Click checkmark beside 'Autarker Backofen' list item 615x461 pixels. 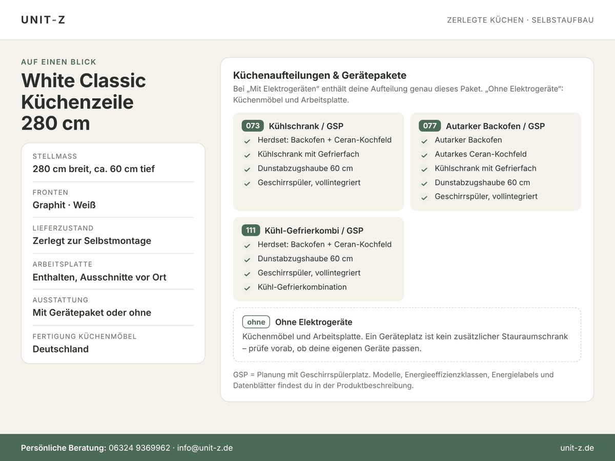pos(424,141)
